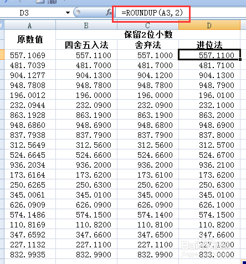Select cell containing 626.0909
Viewport: 246px width, 264px height.
point(30,205)
